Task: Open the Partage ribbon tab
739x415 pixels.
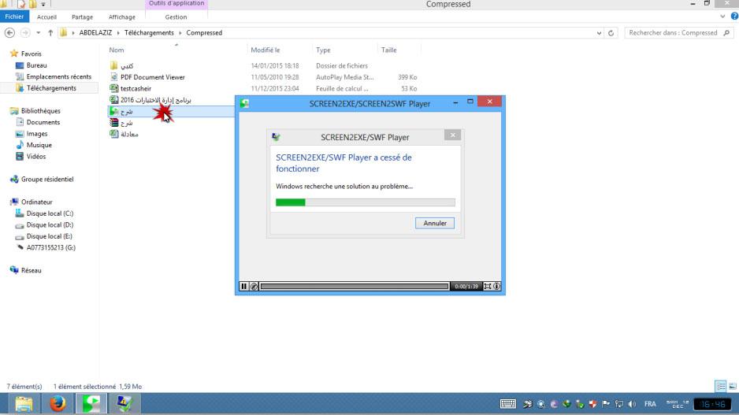Action: [x=83, y=17]
